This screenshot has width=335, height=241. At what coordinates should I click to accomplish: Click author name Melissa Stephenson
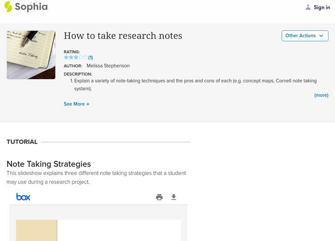tap(108, 66)
